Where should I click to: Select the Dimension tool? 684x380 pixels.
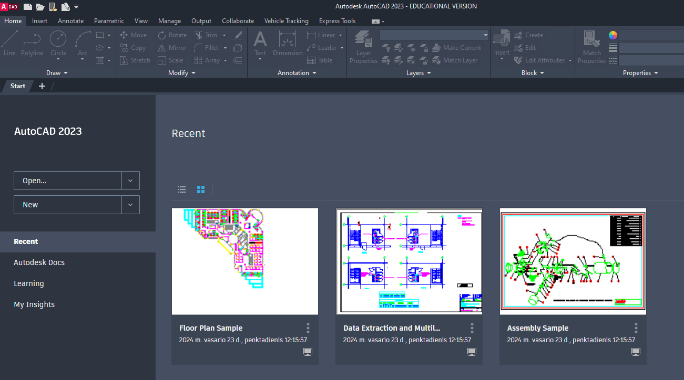coord(288,43)
